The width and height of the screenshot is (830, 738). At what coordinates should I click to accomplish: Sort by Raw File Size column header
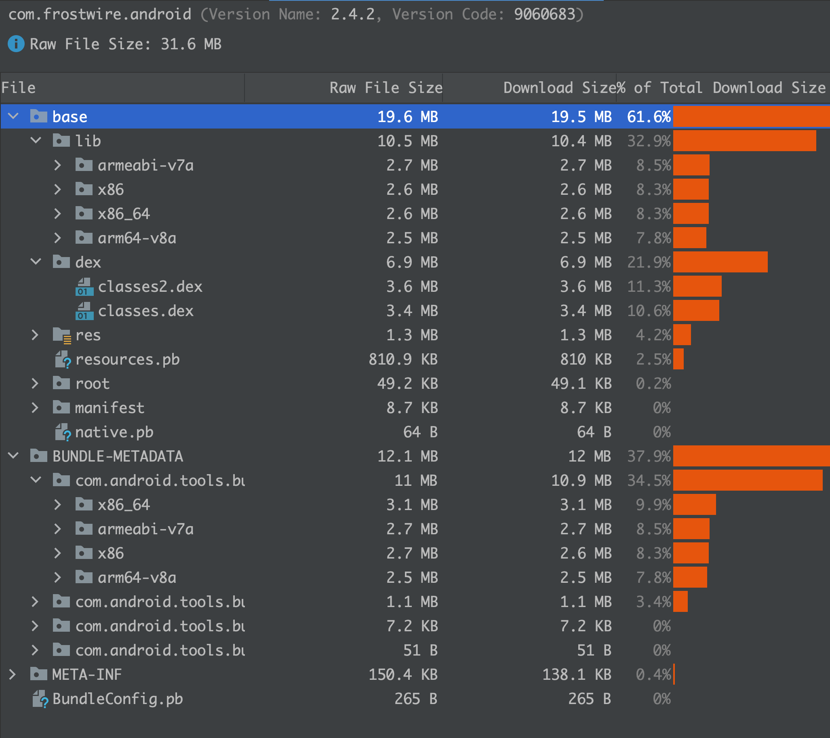coord(343,88)
